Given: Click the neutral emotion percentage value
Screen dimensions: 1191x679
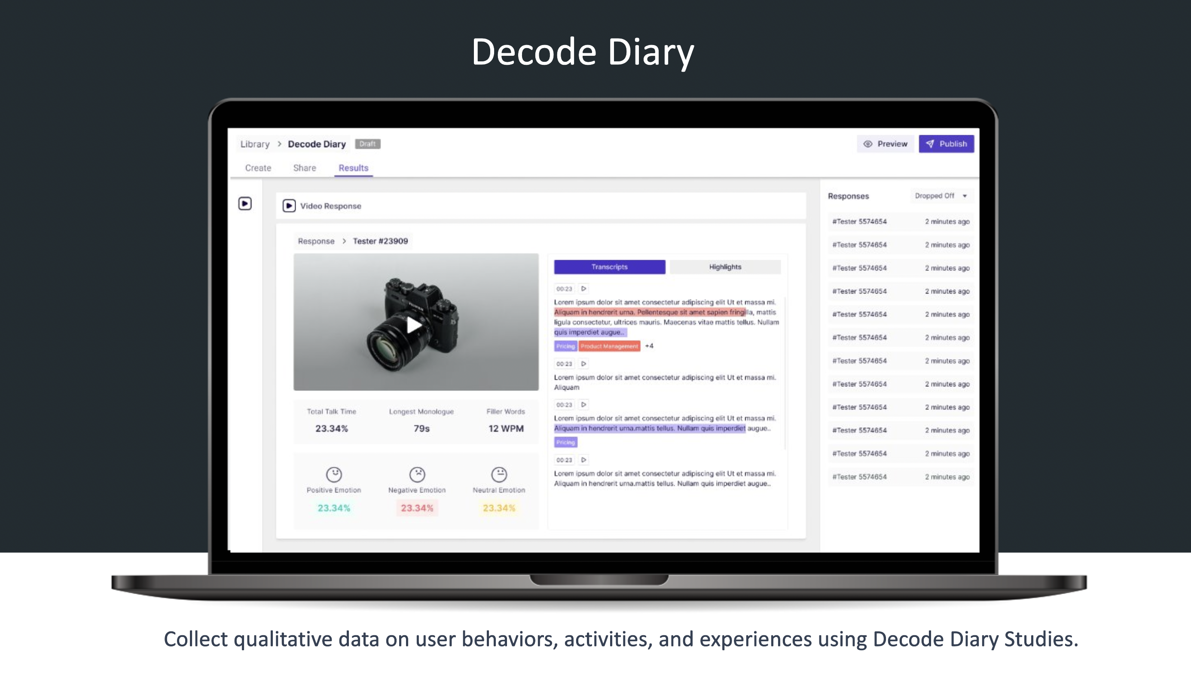Looking at the screenshot, I should click(499, 508).
